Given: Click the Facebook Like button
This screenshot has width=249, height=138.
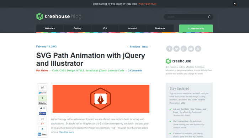Looking at the screenshot, I should [x=42, y=114].
